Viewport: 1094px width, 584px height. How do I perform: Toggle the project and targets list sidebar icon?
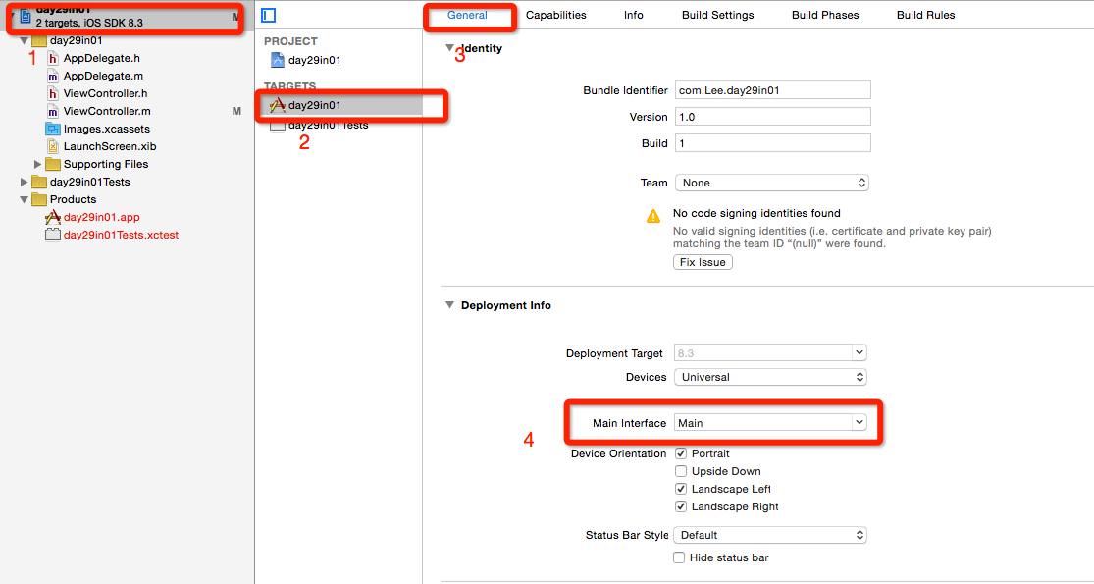[x=269, y=15]
